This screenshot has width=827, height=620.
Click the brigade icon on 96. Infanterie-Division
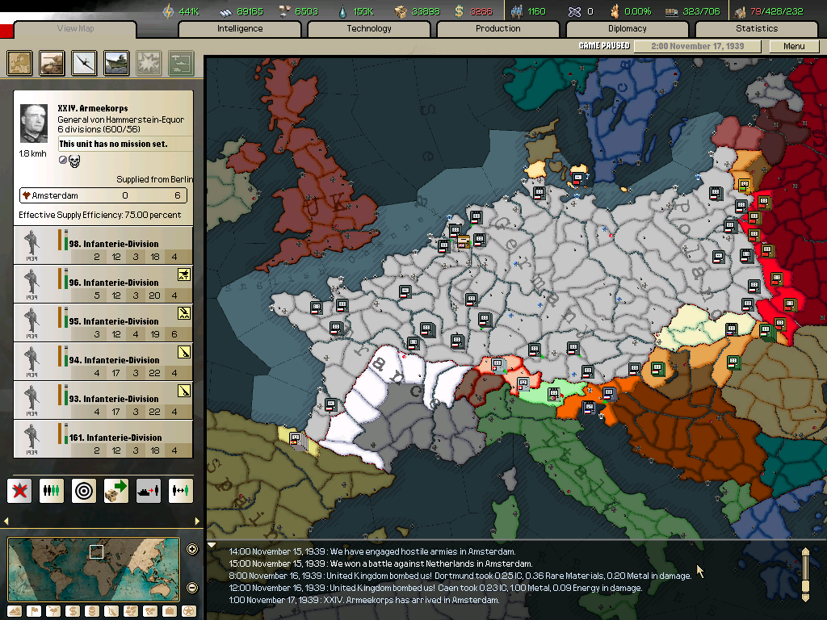(184, 274)
